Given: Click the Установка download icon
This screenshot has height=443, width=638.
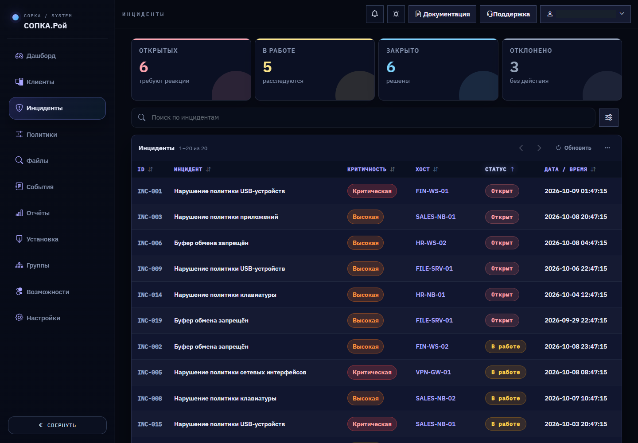Looking at the screenshot, I should (19, 239).
